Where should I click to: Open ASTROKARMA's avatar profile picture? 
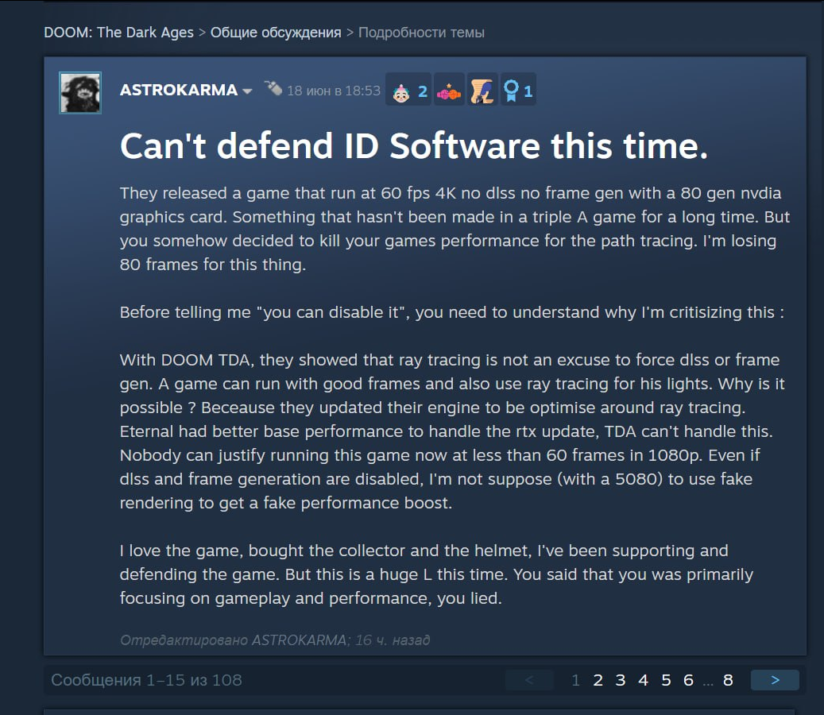click(80, 93)
